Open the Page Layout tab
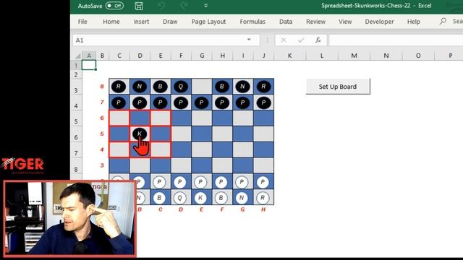The height and width of the screenshot is (260, 463). coord(208,22)
